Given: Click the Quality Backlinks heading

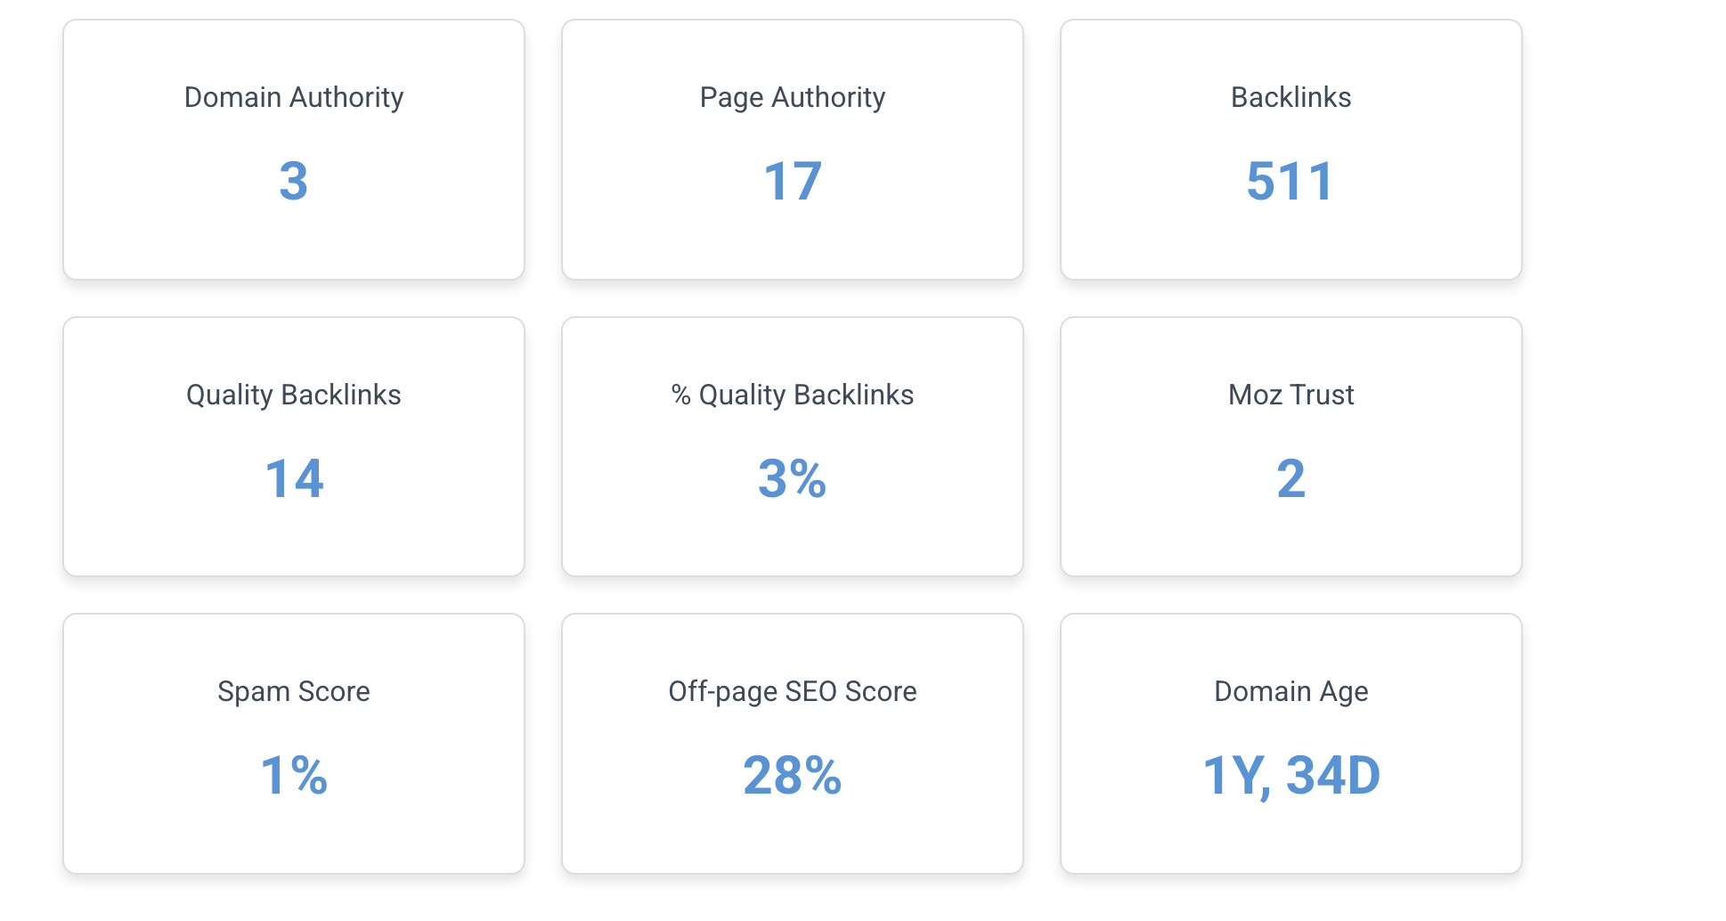Looking at the screenshot, I should (293, 395).
